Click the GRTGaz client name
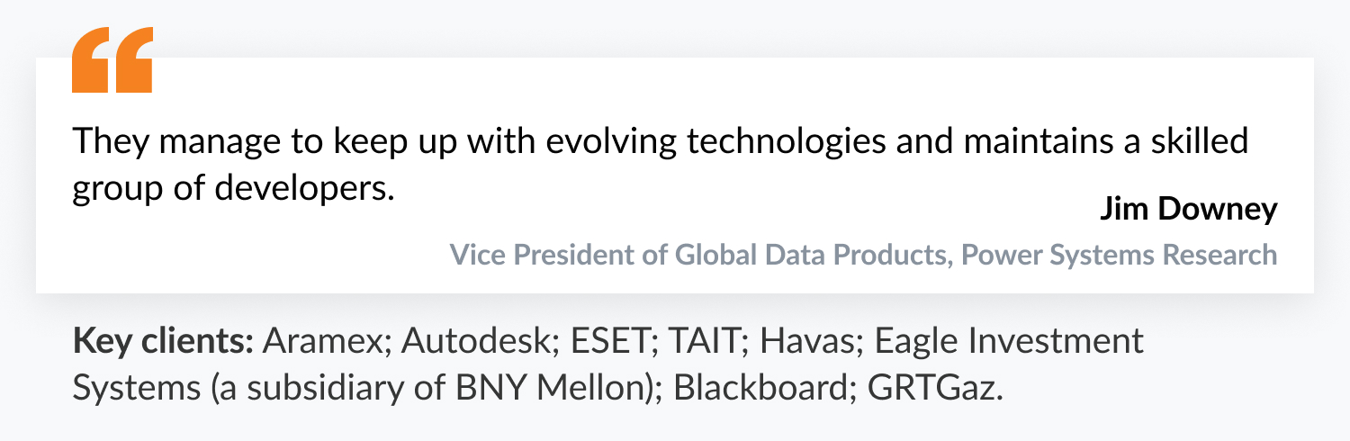Image resolution: width=1350 pixels, height=441 pixels. pos(930,387)
